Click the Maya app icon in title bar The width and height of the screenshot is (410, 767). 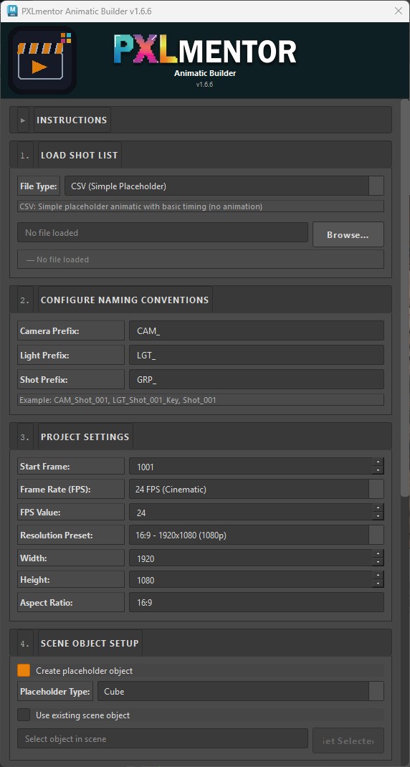(x=12, y=11)
